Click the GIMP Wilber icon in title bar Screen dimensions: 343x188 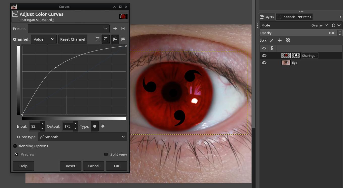pos(14,7)
